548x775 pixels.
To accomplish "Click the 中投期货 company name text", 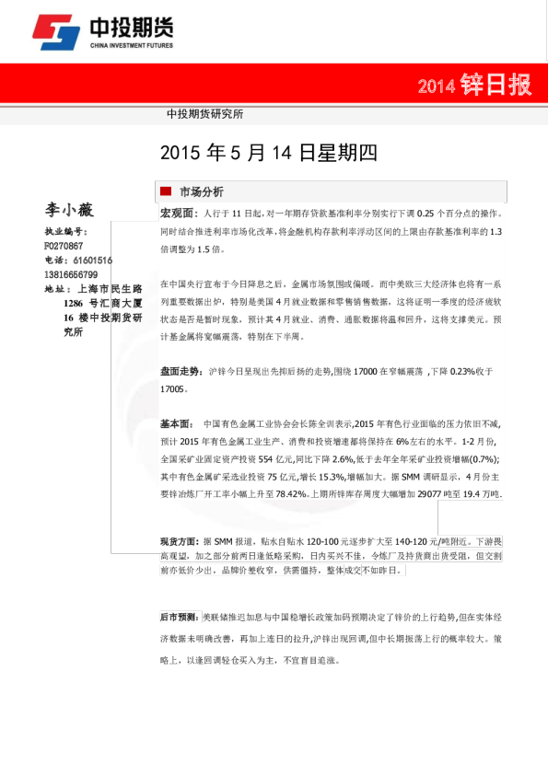I will (132, 28).
